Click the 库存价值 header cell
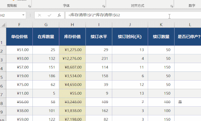This screenshot has height=121, width=201. coord(72,37)
